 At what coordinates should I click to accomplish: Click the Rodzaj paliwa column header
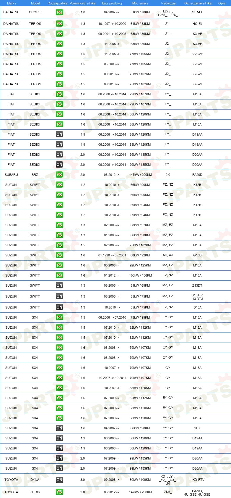pos(57,3)
